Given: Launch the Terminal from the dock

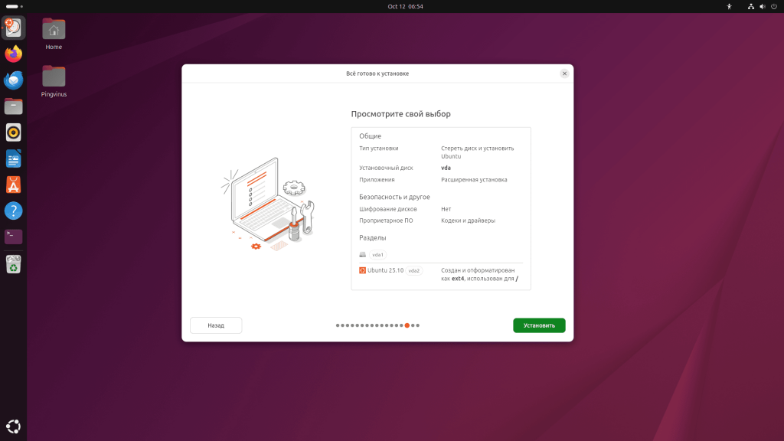Looking at the screenshot, I should point(12,237).
